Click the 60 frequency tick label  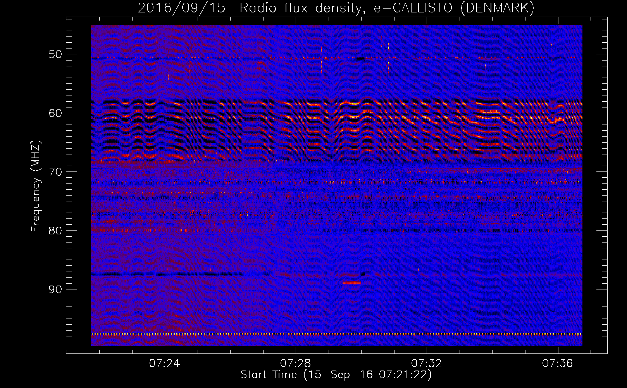(55, 113)
